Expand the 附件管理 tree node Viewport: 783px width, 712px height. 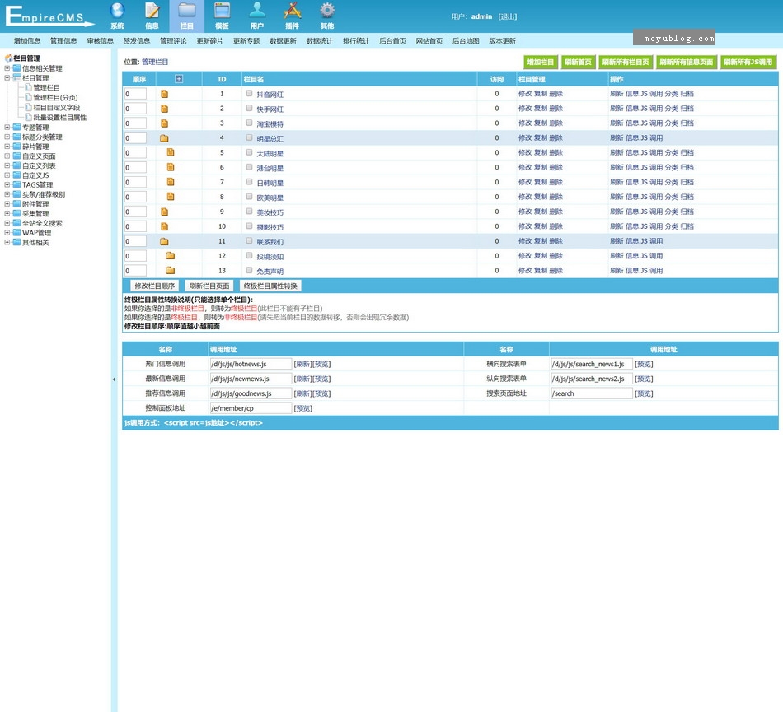[x=7, y=204]
